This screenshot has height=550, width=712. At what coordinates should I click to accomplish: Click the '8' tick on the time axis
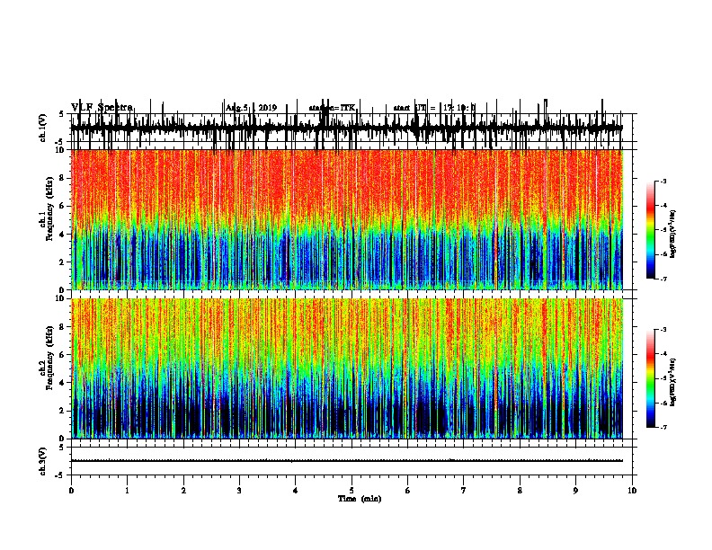[x=520, y=491]
